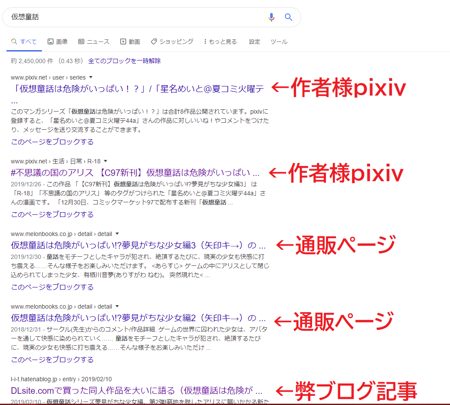Open the 夢見がちな少女編2 melonbooks result
450x405 pixels.
coord(138,318)
